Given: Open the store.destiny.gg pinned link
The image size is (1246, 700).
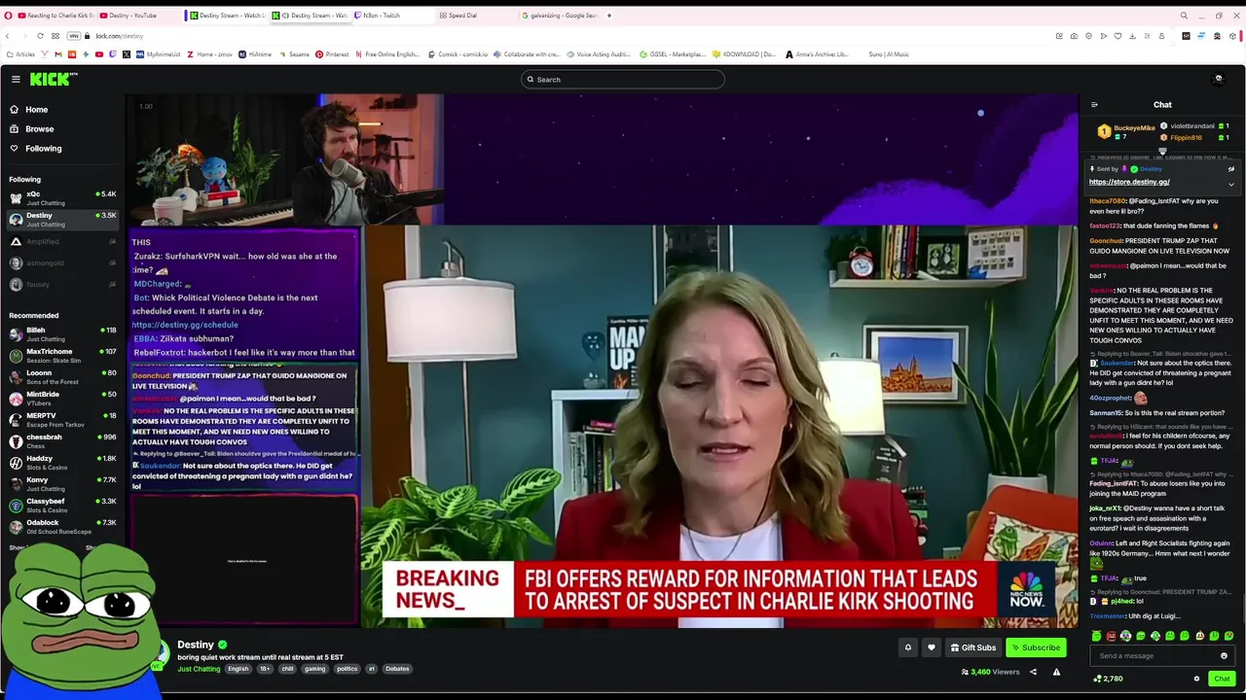Looking at the screenshot, I should coord(1129,182).
